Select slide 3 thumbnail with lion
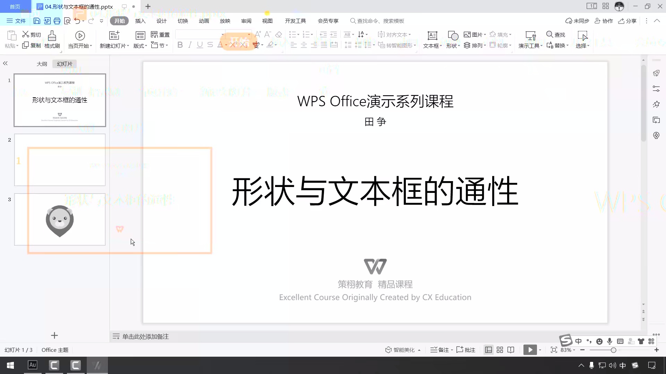 click(x=60, y=219)
